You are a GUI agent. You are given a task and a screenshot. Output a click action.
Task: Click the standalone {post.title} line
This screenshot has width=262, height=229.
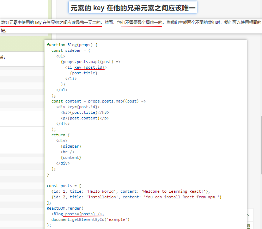84,73
